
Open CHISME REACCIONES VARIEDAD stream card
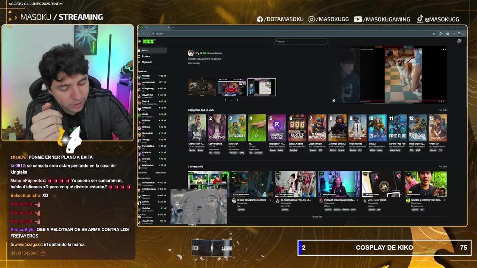pos(253,184)
